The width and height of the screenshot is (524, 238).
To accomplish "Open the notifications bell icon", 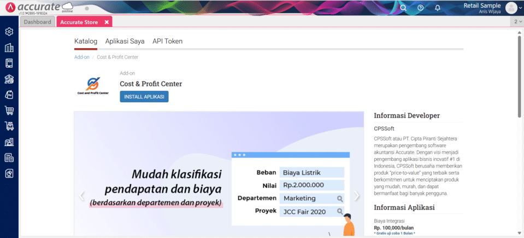I will (x=438, y=8).
